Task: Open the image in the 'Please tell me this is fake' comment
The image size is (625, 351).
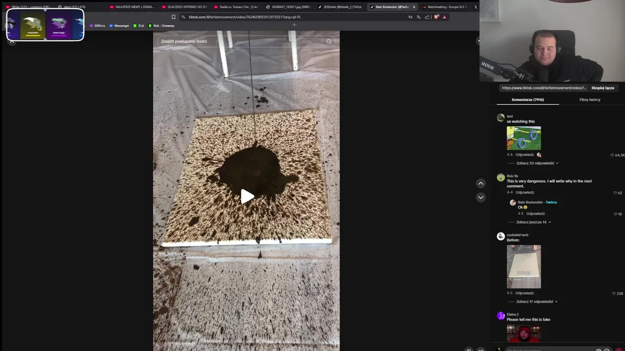Action: (x=524, y=333)
